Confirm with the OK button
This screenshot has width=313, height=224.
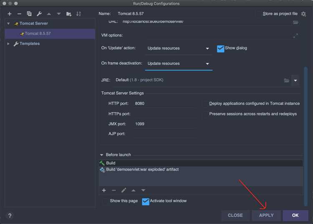click(295, 215)
